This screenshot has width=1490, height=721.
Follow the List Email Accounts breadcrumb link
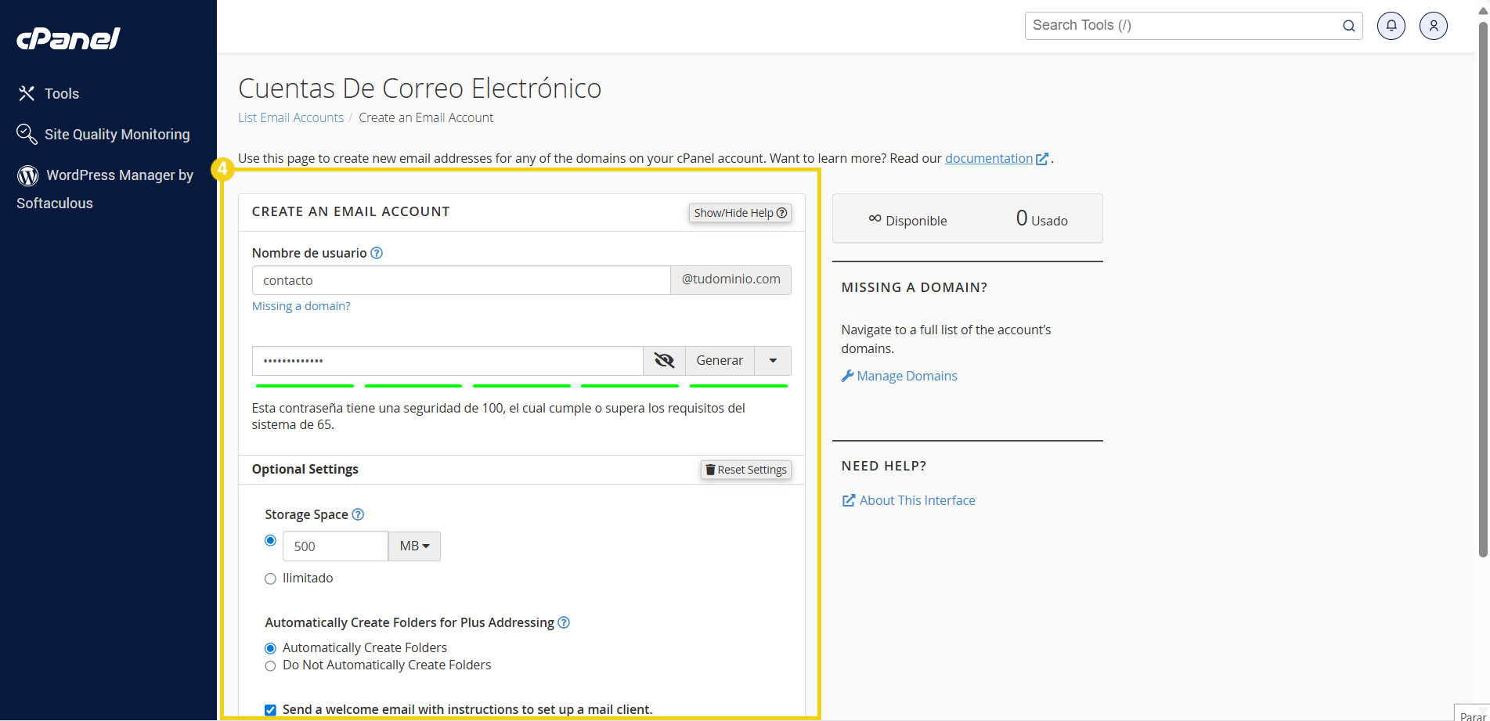point(290,117)
